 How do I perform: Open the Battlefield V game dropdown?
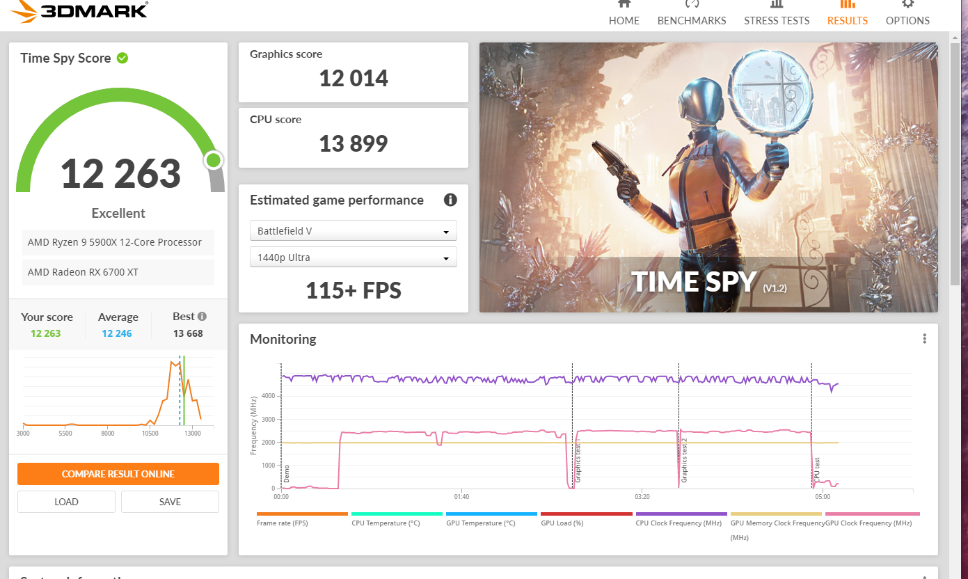tap(354, 230)
